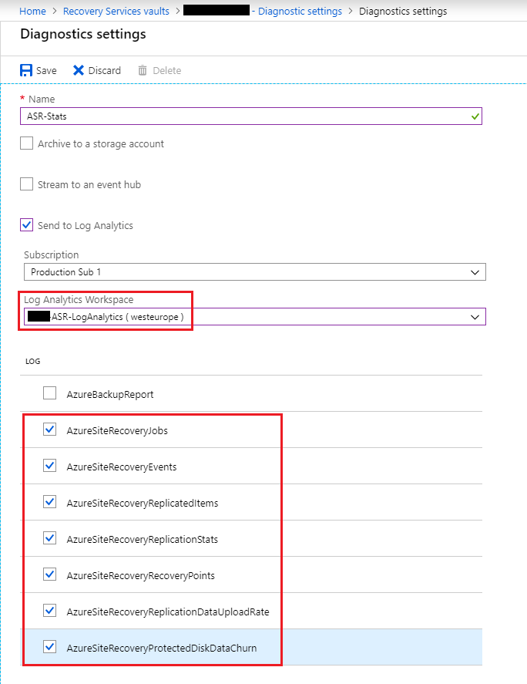Uncheck AzureSiteRecoveryRecoveryPoints

49,574
